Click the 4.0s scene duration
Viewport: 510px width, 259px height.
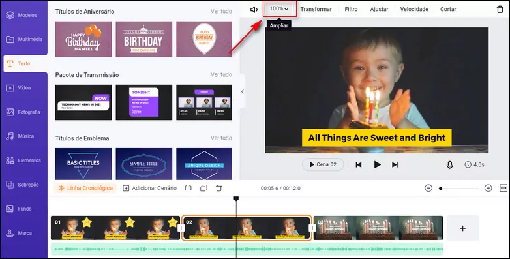(474, 164)
